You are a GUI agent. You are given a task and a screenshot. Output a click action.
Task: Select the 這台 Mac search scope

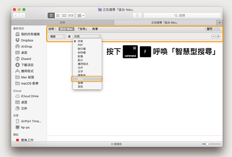[66, 29]
